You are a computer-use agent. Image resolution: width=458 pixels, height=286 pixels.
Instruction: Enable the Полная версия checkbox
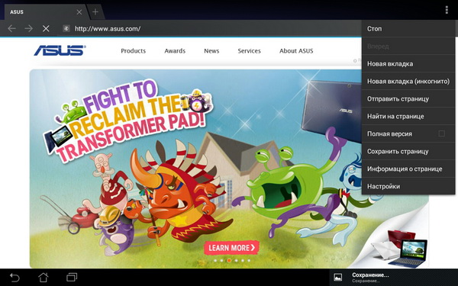click(x=442, y=133)
